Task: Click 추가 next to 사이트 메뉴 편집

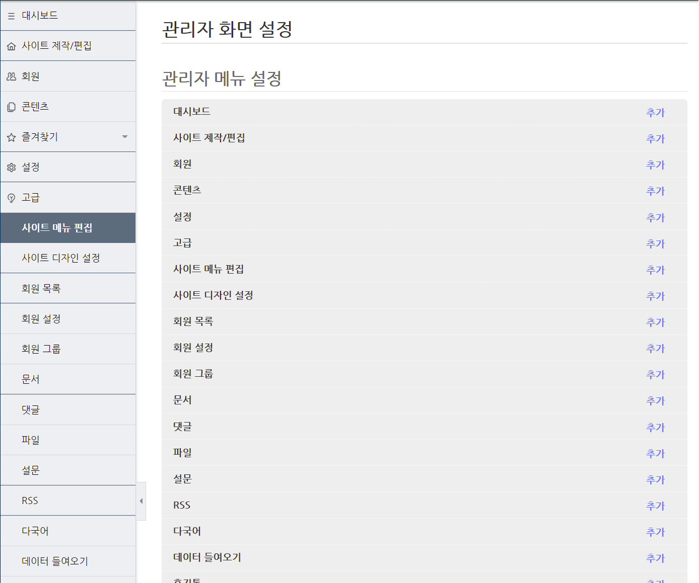Action: coord(655,270)
